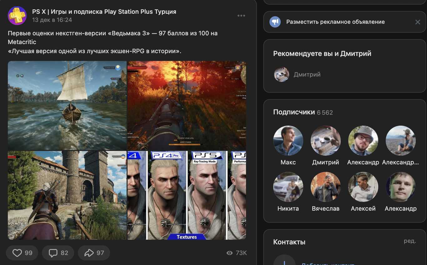
Task: Open subscriber avatar with bucket hat
Action: coord(363,141)
